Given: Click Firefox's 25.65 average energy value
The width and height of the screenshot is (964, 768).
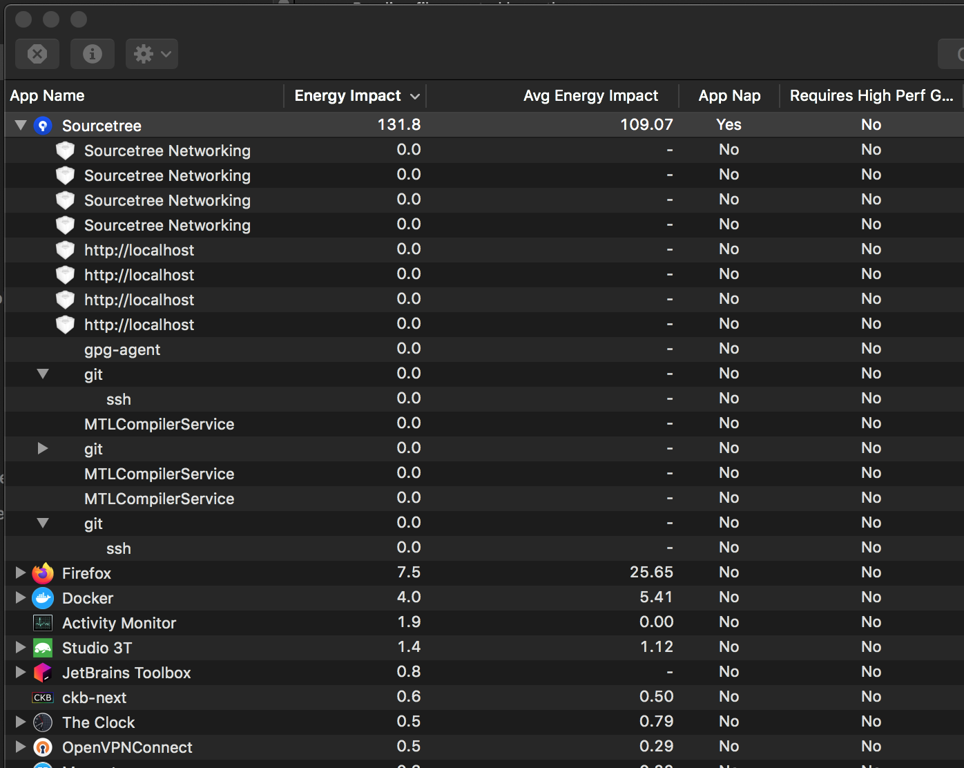Looking at the screenshot, I should [651, 572].
